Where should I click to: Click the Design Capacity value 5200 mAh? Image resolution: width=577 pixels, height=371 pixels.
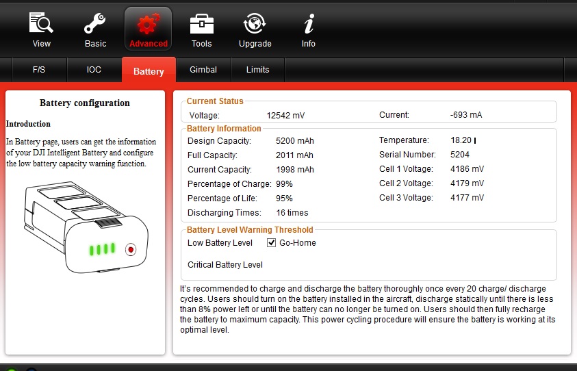[294, 141]
